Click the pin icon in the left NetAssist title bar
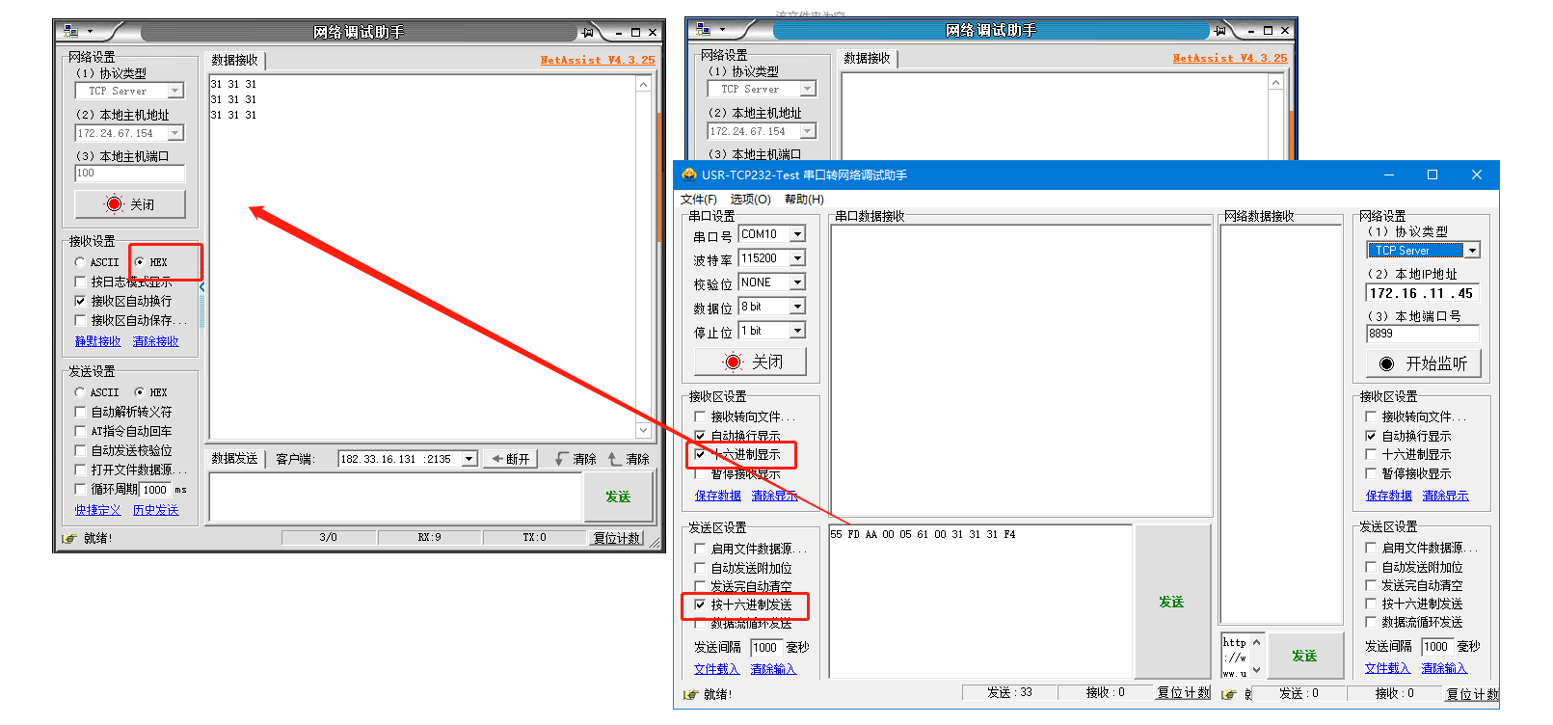The height and width of the screenshot is (725, 1553). pos(587,33)
